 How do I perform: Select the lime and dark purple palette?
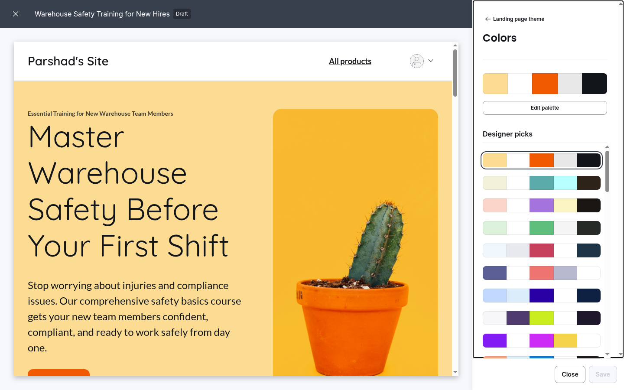[542, 318]
